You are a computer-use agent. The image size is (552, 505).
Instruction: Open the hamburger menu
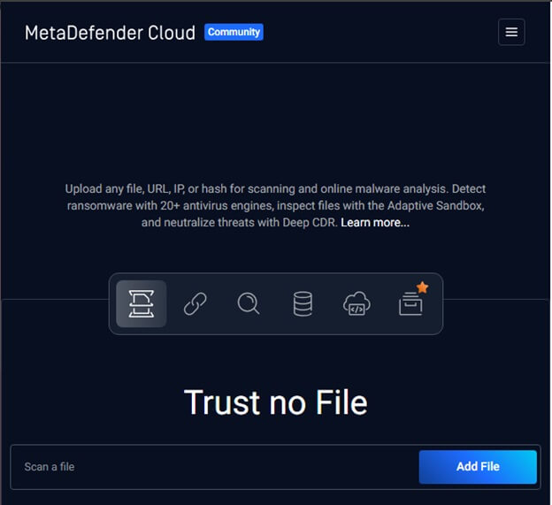(x=511, y=32)
